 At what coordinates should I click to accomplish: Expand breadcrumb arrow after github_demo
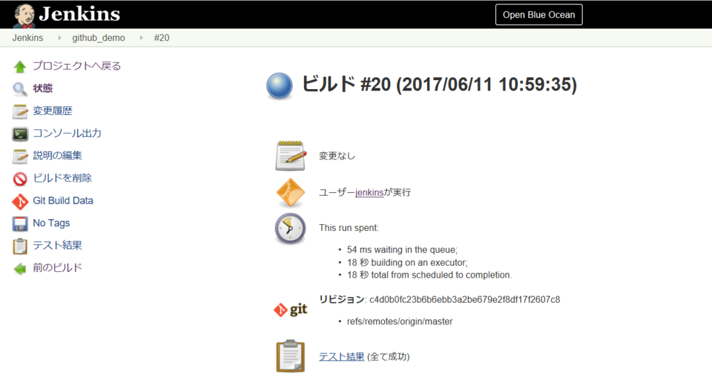click(x=141, y=38)
